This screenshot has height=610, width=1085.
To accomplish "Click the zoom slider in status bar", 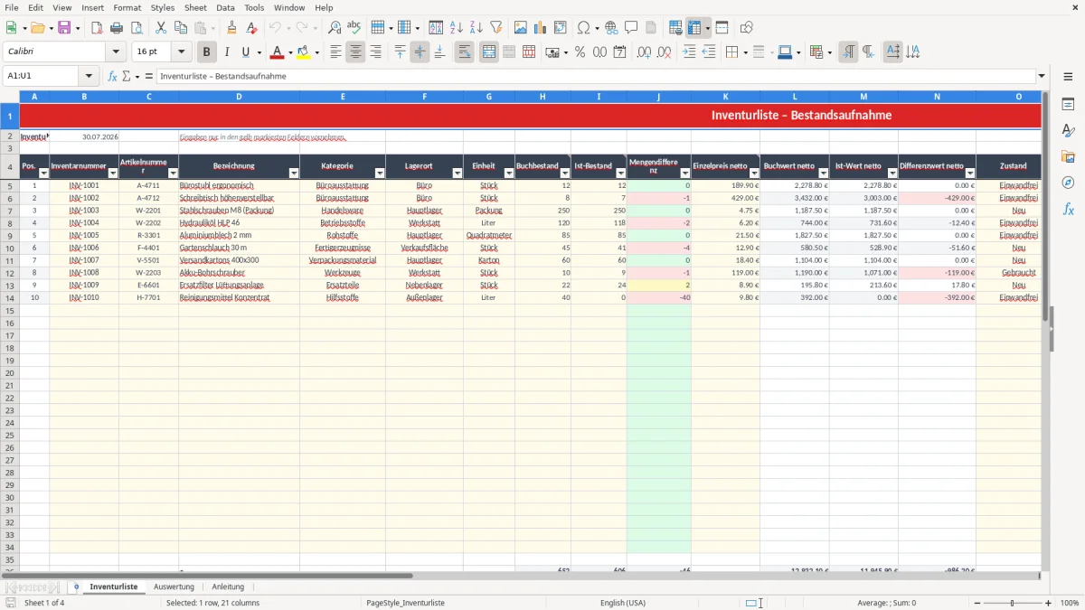I will (x=1013, y=603).
